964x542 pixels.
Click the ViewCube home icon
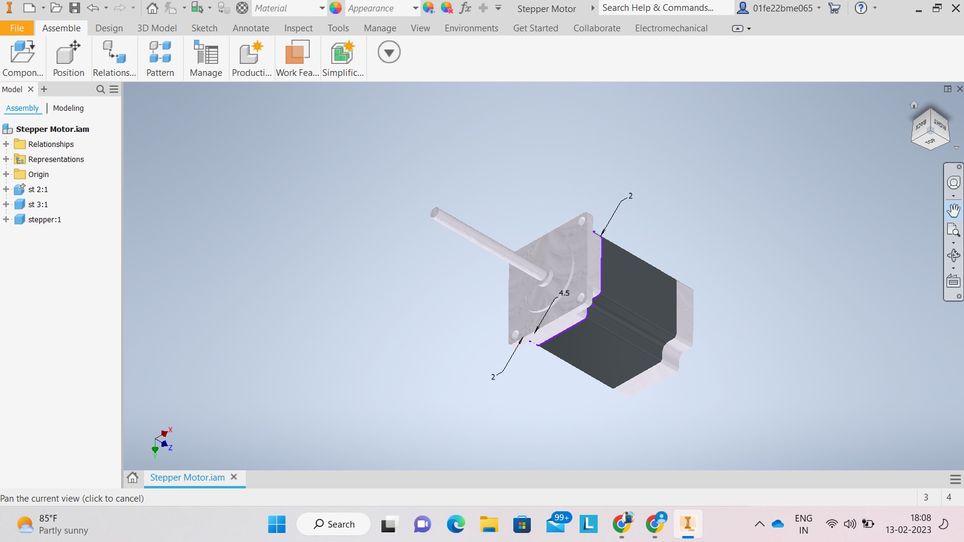pyautogui.click(x=914, y=105)
